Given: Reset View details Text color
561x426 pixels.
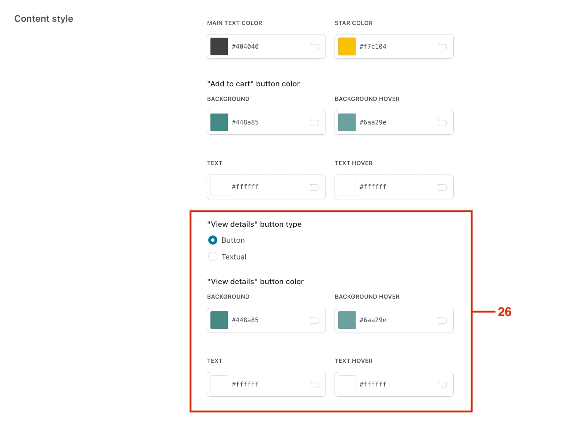Looking at the screenshot, I should pyautogui.click(x=314, y=384).
